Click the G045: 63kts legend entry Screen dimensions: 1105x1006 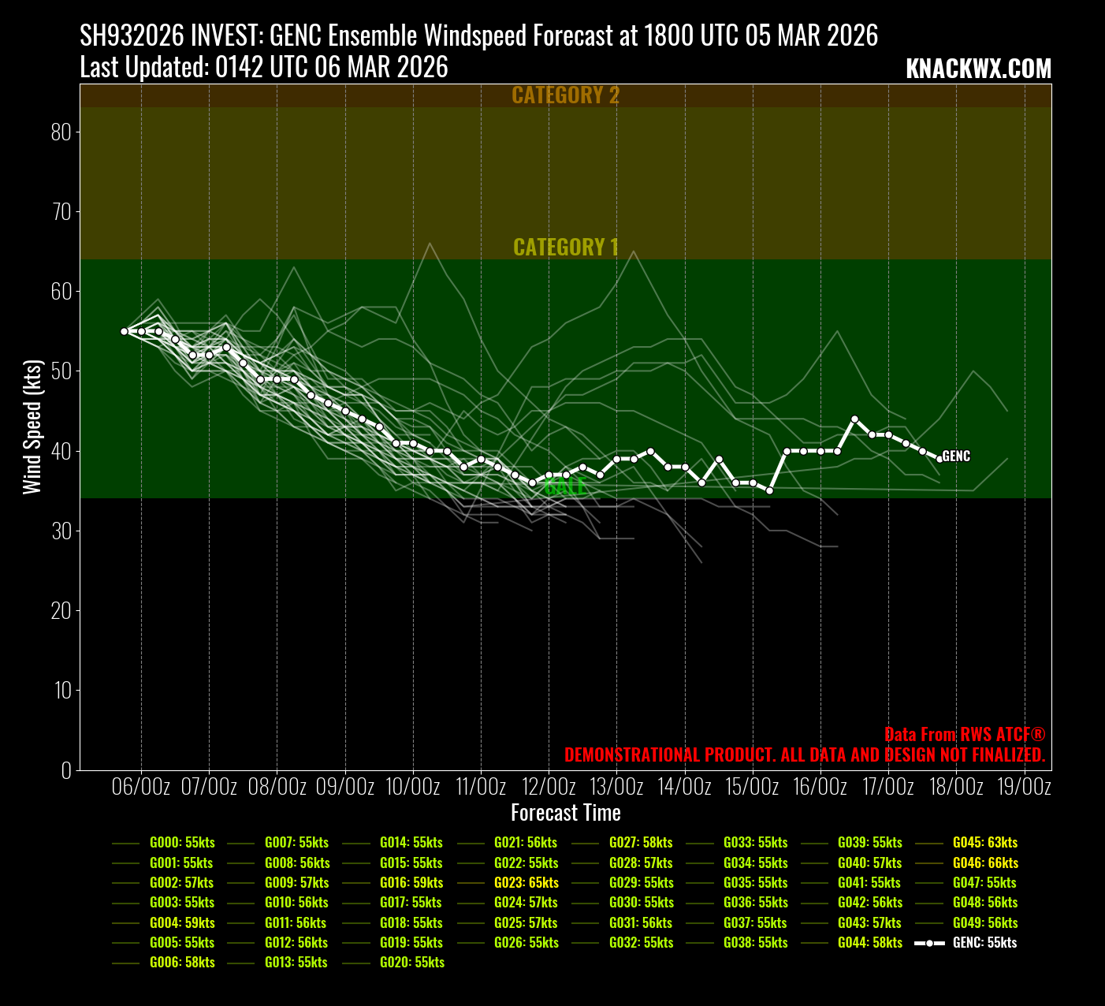[x=984, y=843]
